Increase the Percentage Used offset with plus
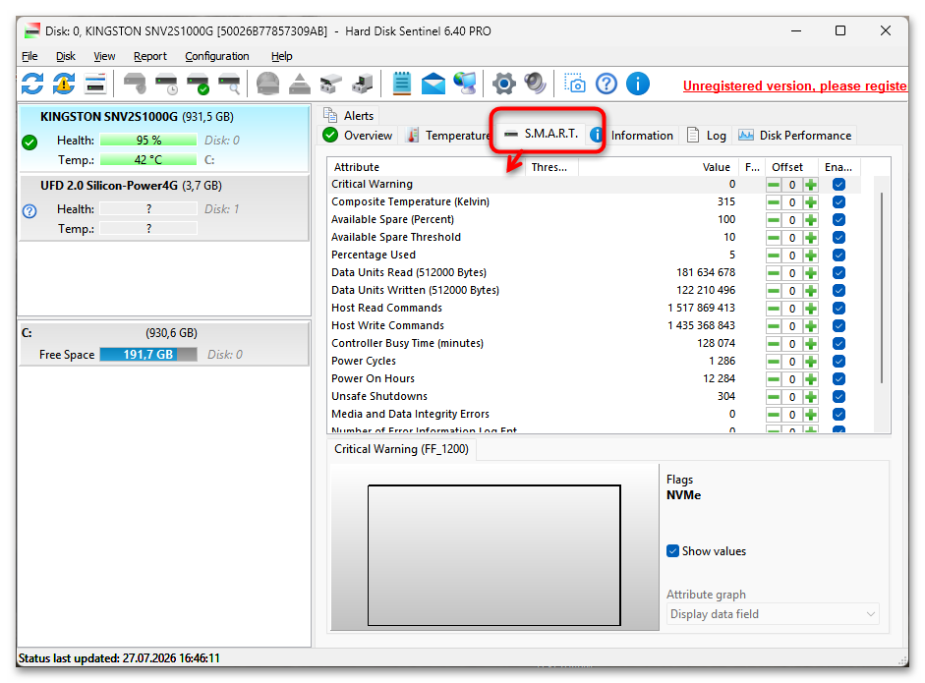The width and height of the screenshot is (925, 683). coord(811,256)
